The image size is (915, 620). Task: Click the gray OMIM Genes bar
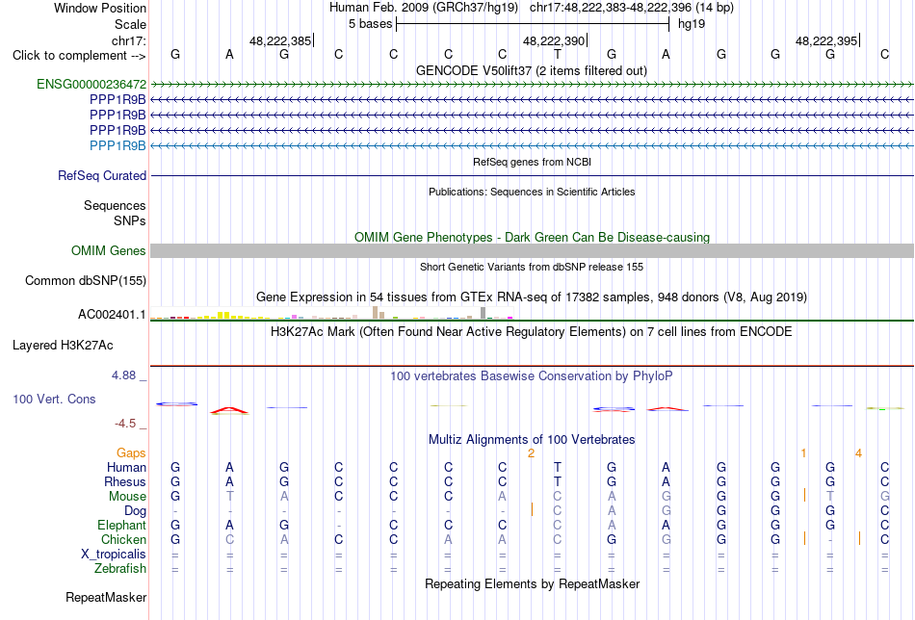[532, 251]
